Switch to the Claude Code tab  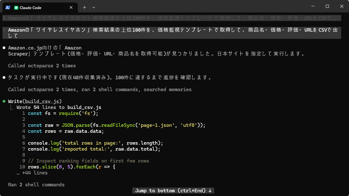click(40, 8)
